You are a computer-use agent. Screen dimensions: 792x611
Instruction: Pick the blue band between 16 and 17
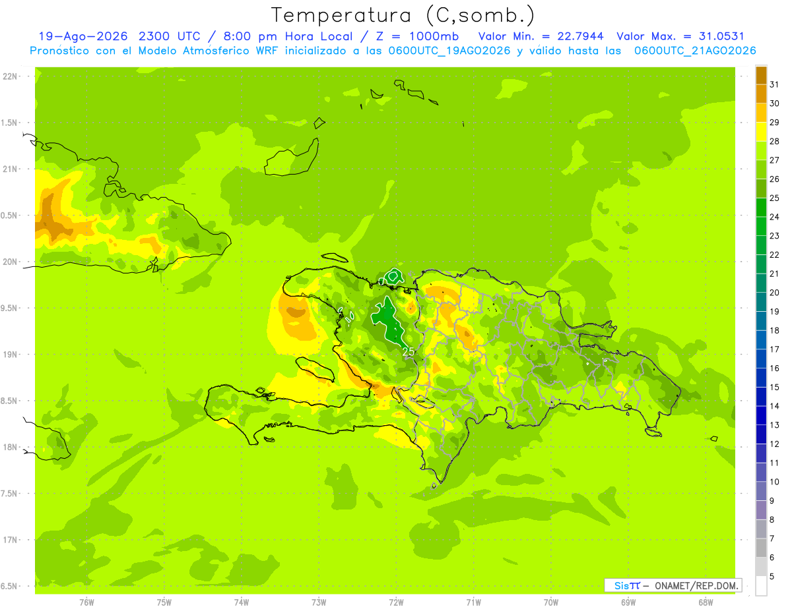pos(761,359)
